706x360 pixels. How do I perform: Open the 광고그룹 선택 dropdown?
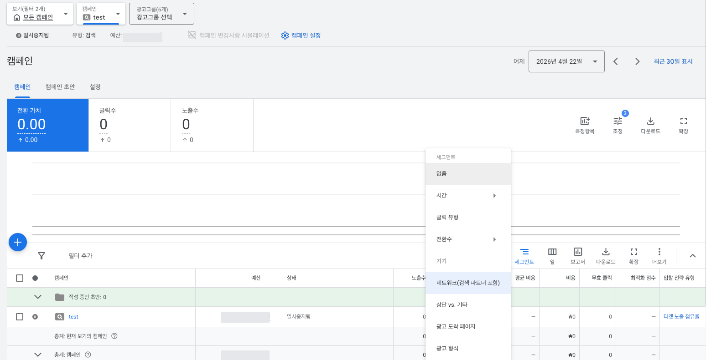click(x=161, y=14)
